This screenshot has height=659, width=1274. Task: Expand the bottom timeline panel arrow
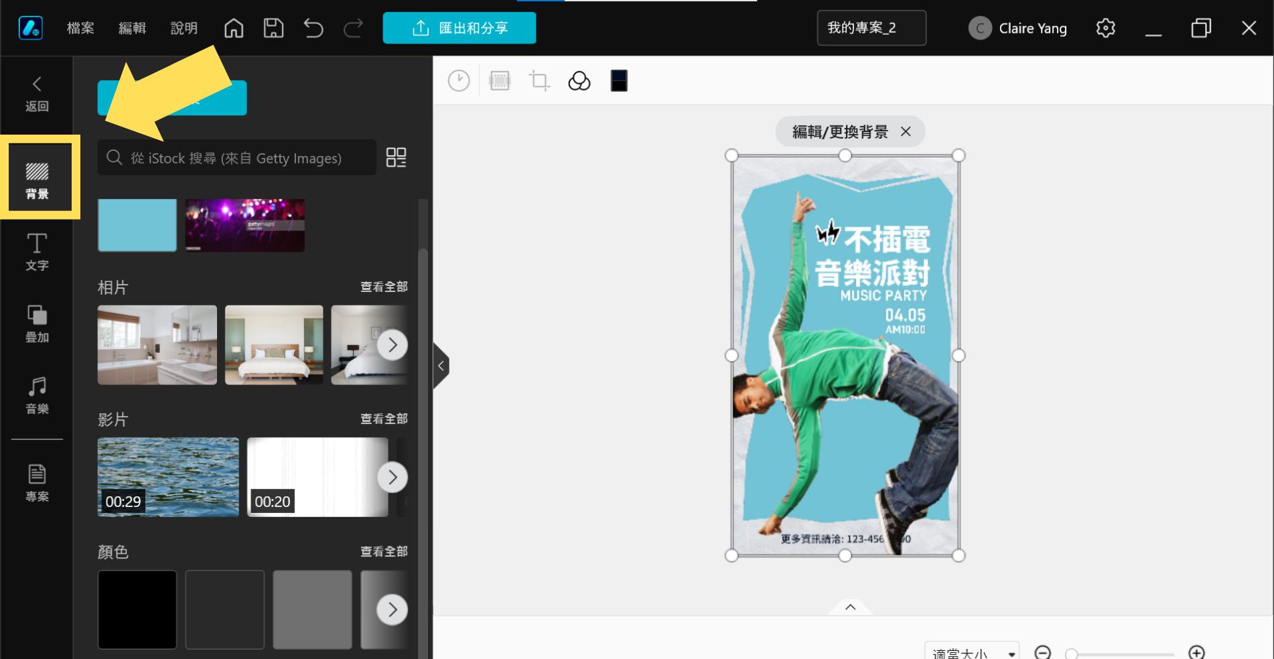pos(851,607)
